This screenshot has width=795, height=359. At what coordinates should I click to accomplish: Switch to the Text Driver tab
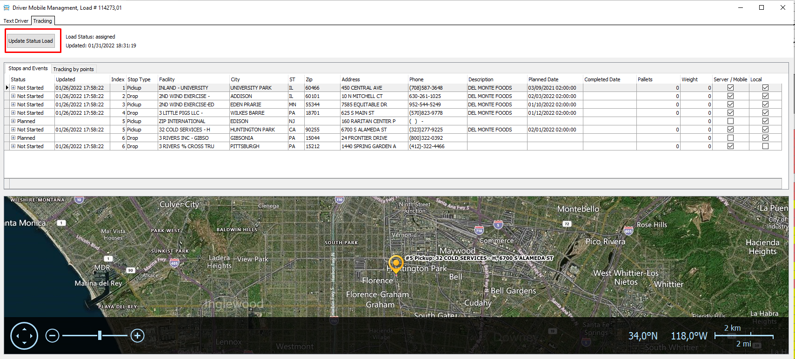click(16, 21)
